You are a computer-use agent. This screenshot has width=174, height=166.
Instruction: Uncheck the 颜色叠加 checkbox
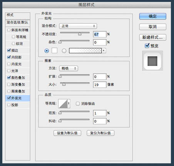[9, 77]
